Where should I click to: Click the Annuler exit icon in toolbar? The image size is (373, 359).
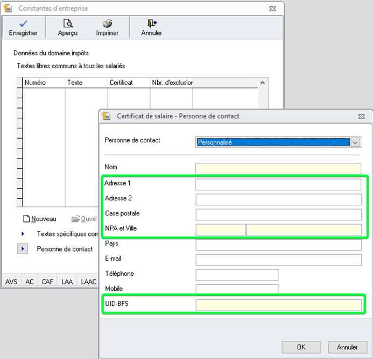(151, 23)
